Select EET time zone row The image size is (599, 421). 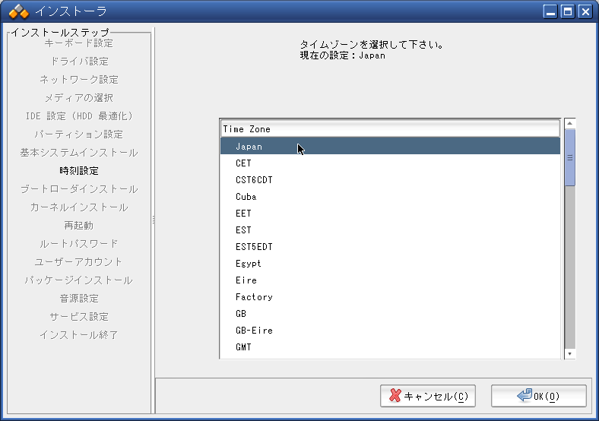coord(243,214)
